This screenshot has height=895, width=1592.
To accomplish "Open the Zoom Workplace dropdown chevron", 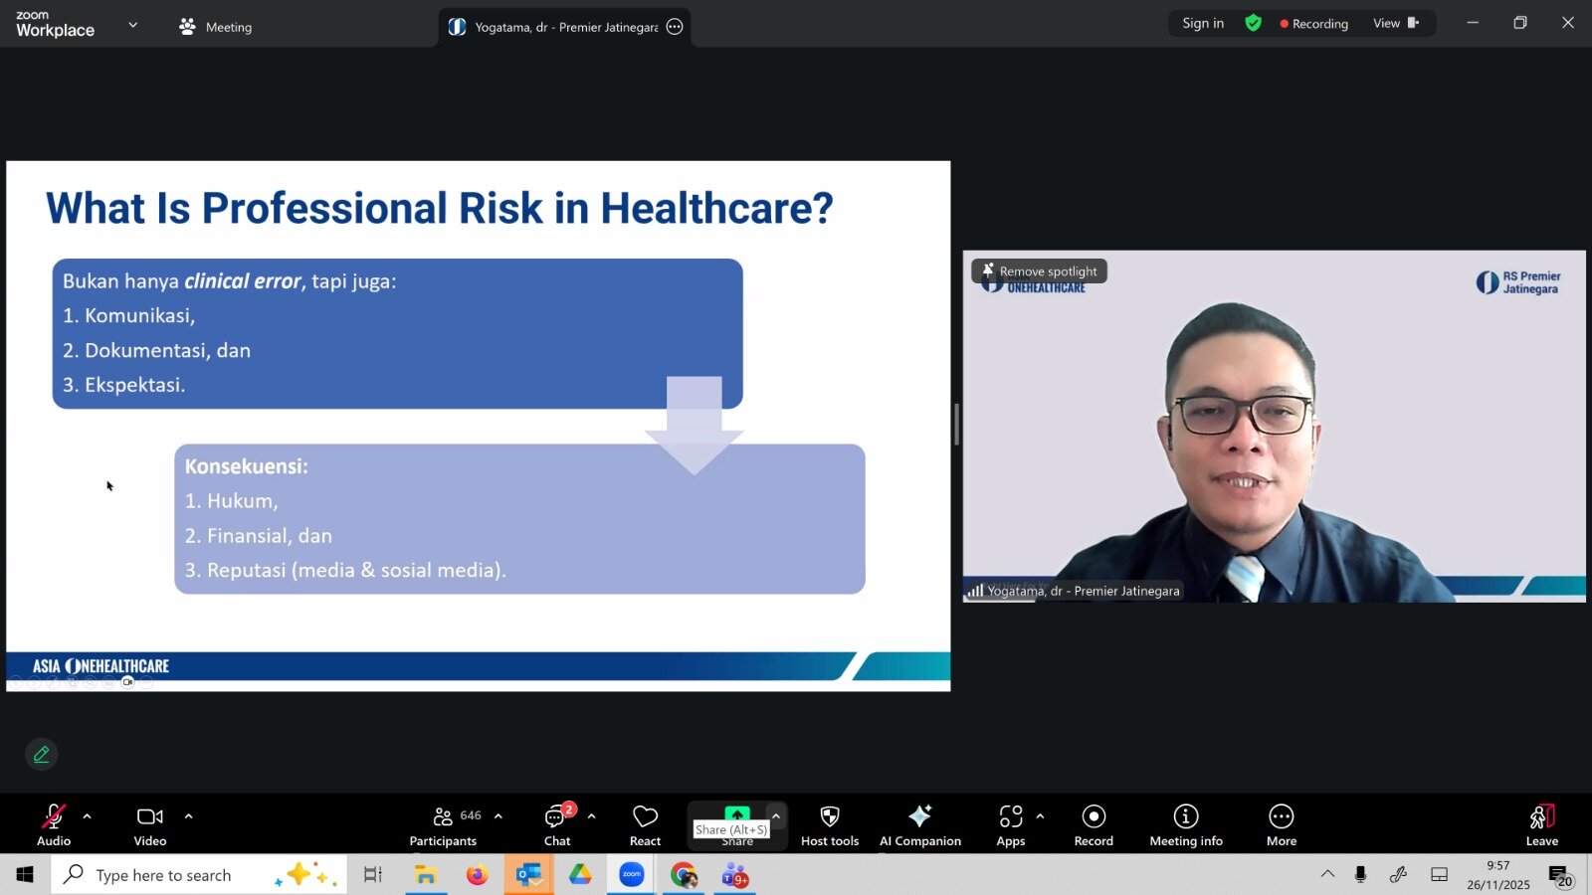I will [133, 25].
